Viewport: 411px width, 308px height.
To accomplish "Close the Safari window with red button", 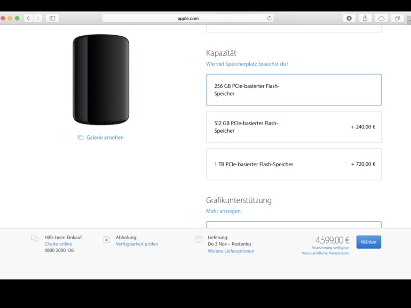I will tap(3, 18).
